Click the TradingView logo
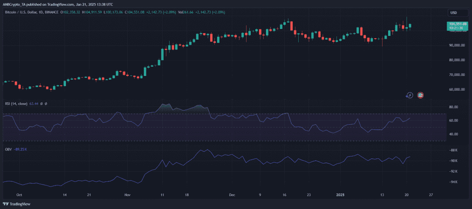The height and width of the screenshot is (209, 472). pyautogui.click(x=16, y=203)
